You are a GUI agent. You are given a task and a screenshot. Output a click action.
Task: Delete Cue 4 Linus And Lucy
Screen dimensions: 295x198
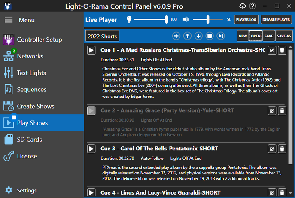(282, 192)
